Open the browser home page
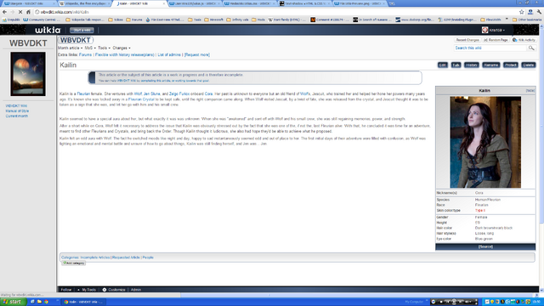The image size is (544, 306). [x=28, y=12]
